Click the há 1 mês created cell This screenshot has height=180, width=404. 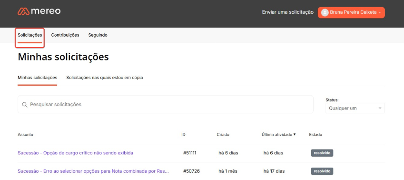(228, 171)
